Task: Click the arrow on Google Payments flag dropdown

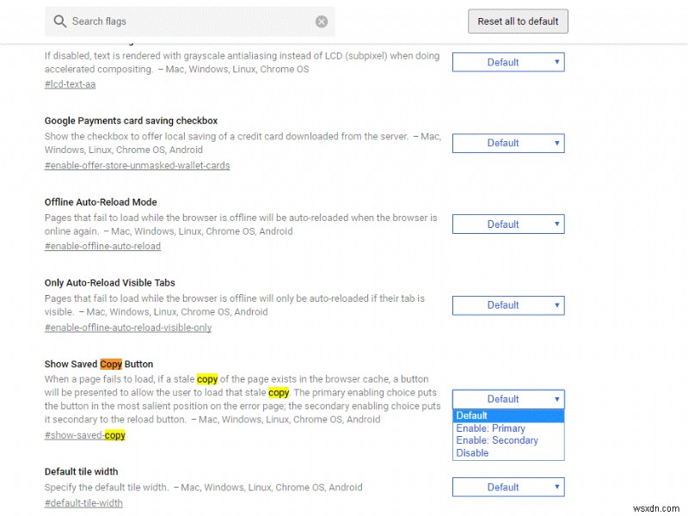Action: [556, 143]
